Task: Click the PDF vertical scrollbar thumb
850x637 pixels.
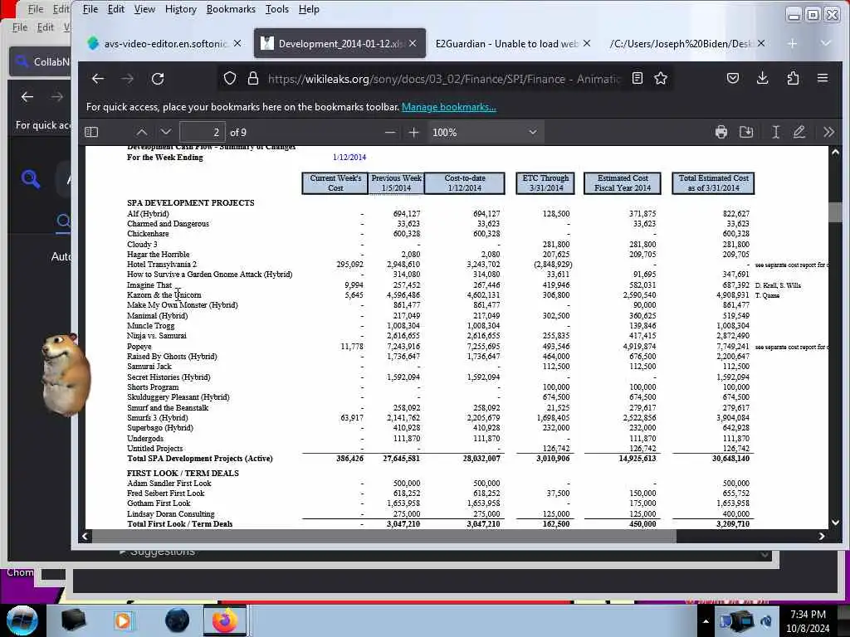Action: [835, 212]
